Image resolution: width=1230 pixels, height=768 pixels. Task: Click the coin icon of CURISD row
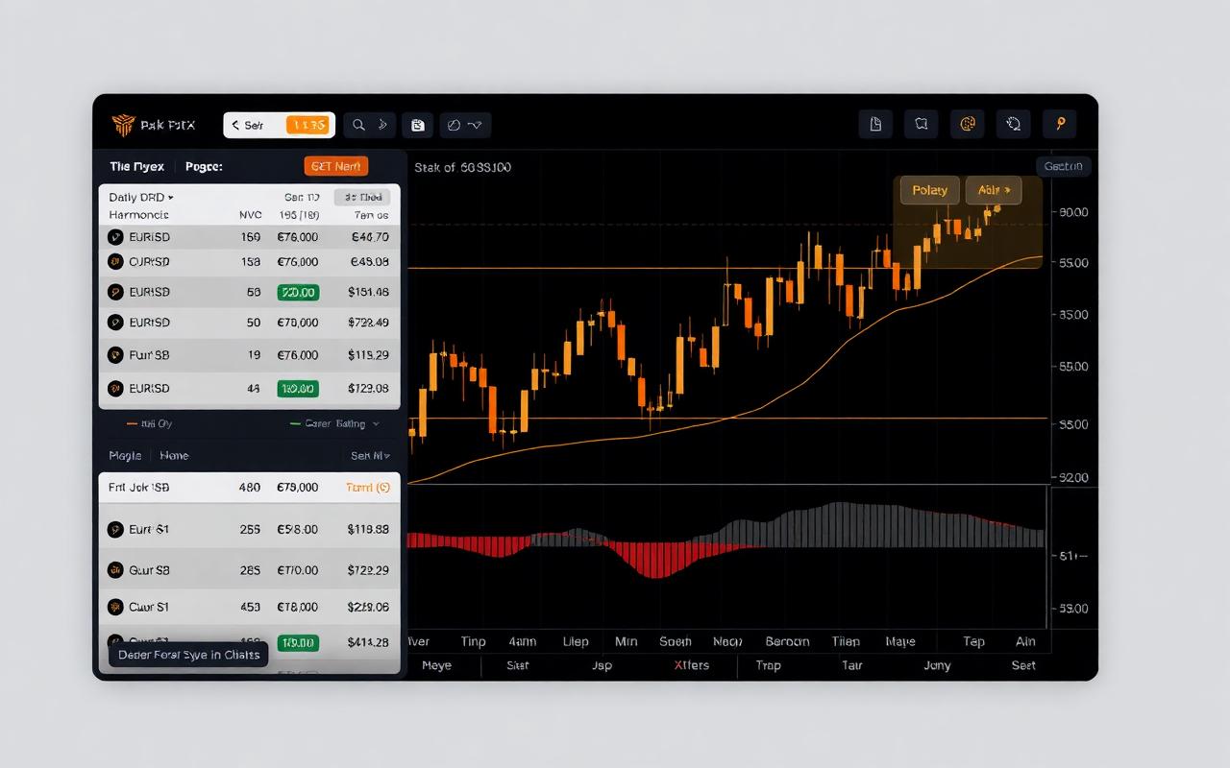tap(114, 262)
